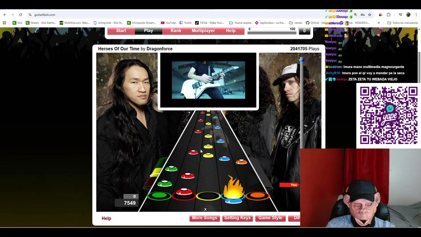Click the bcstrom chat message

coord(364,67)
